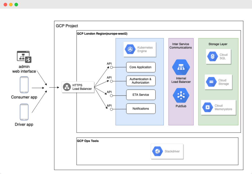
Task: Click the Internal Load Balancer caption
Action: pos(181,80)
